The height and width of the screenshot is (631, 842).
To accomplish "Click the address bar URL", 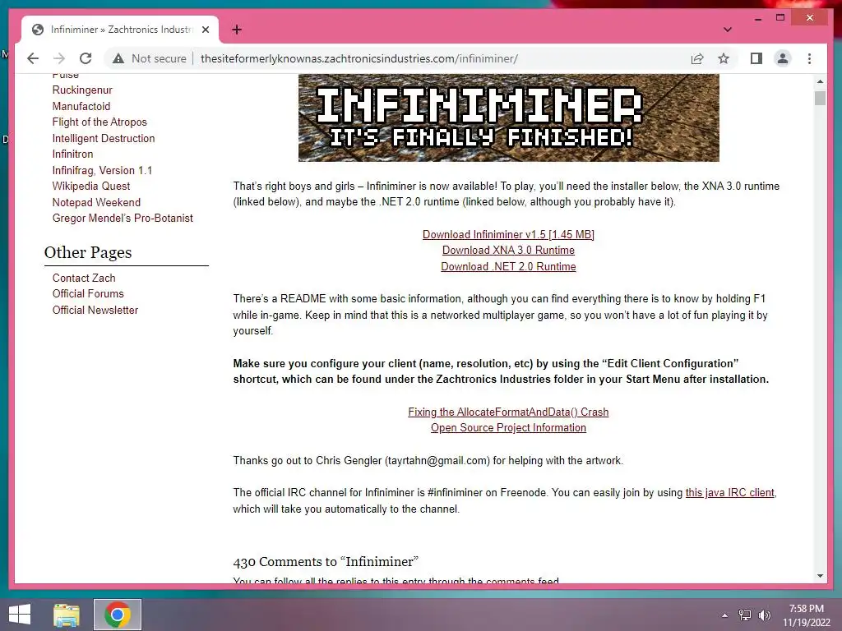I will click(x=359, y=58).
